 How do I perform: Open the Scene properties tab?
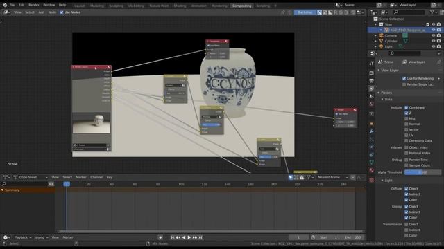tap(372, 96)
